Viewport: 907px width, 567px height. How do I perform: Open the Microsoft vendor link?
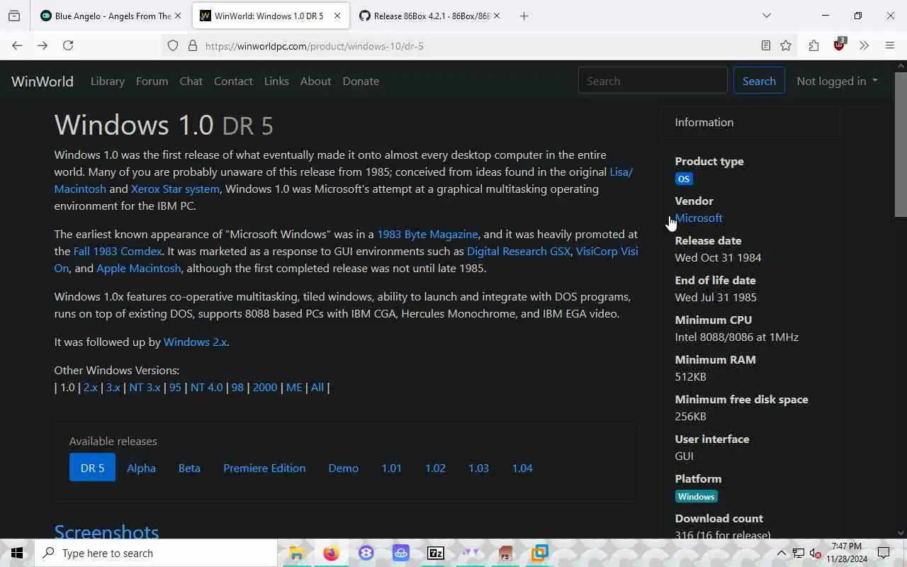click(x=699, y=218)
